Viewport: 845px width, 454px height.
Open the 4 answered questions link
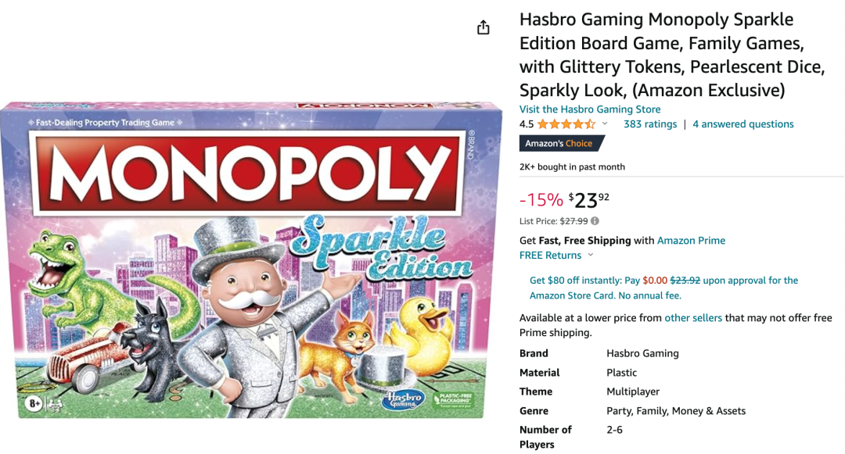pos(743,124)
